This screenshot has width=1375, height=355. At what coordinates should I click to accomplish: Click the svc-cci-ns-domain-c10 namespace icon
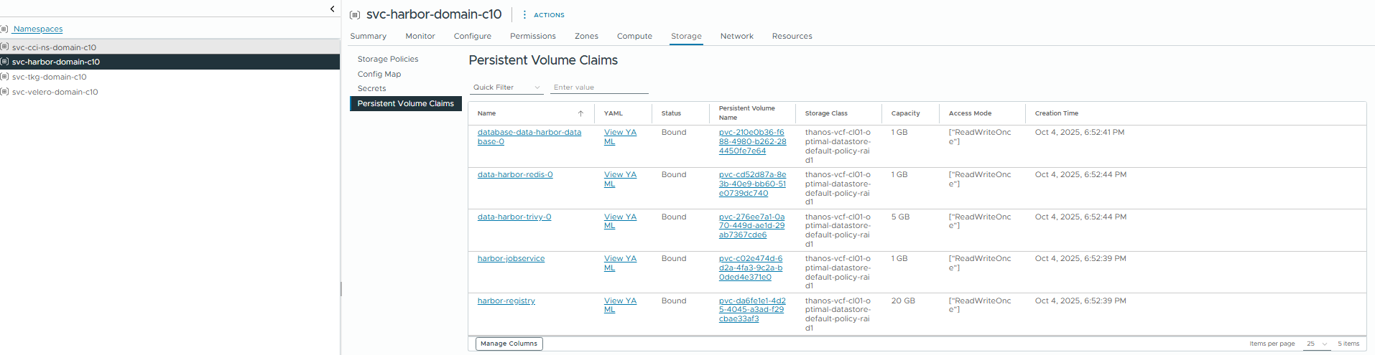(x=4, y=47)
